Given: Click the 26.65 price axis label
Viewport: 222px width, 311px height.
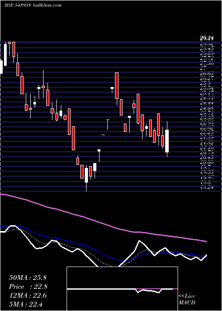Looking at the screenshot, I should tap(206, 74).
